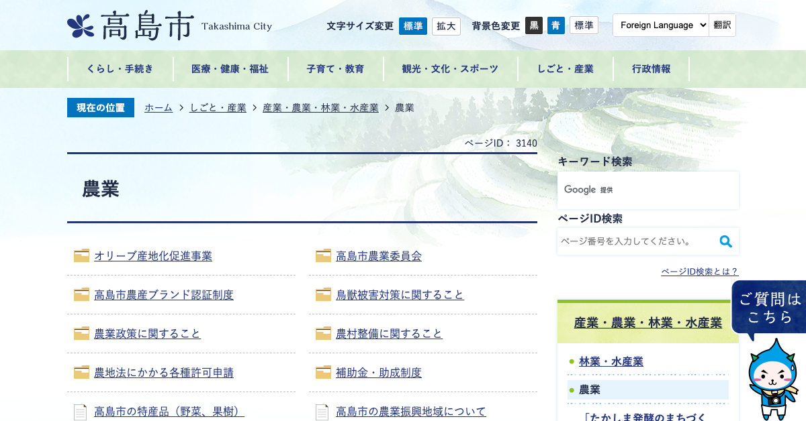Image resolution: width=806 pixels, height=421 pixels.
Task: Open the 林業・水産業 sidebar link
Action: pyautogui.click(x=611, y=362)
